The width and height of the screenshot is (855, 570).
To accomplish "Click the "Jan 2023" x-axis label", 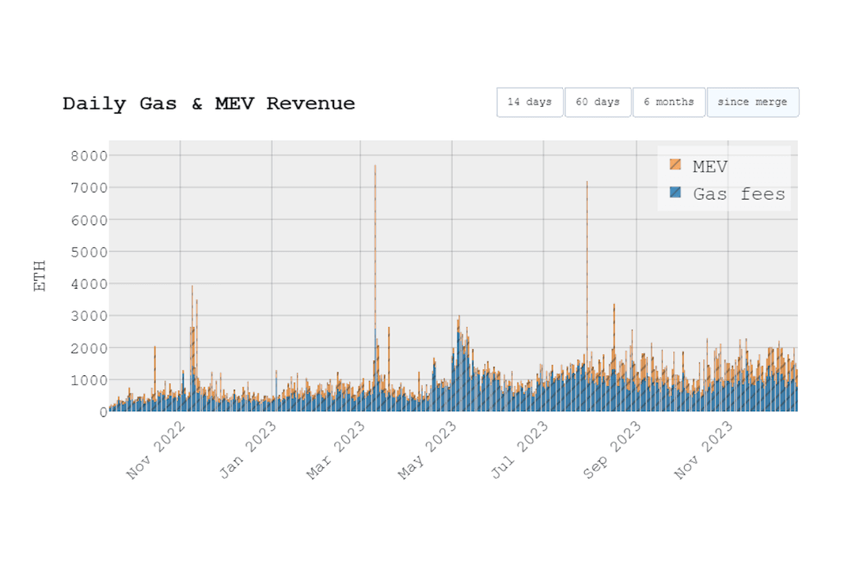I will click(248, 450).
